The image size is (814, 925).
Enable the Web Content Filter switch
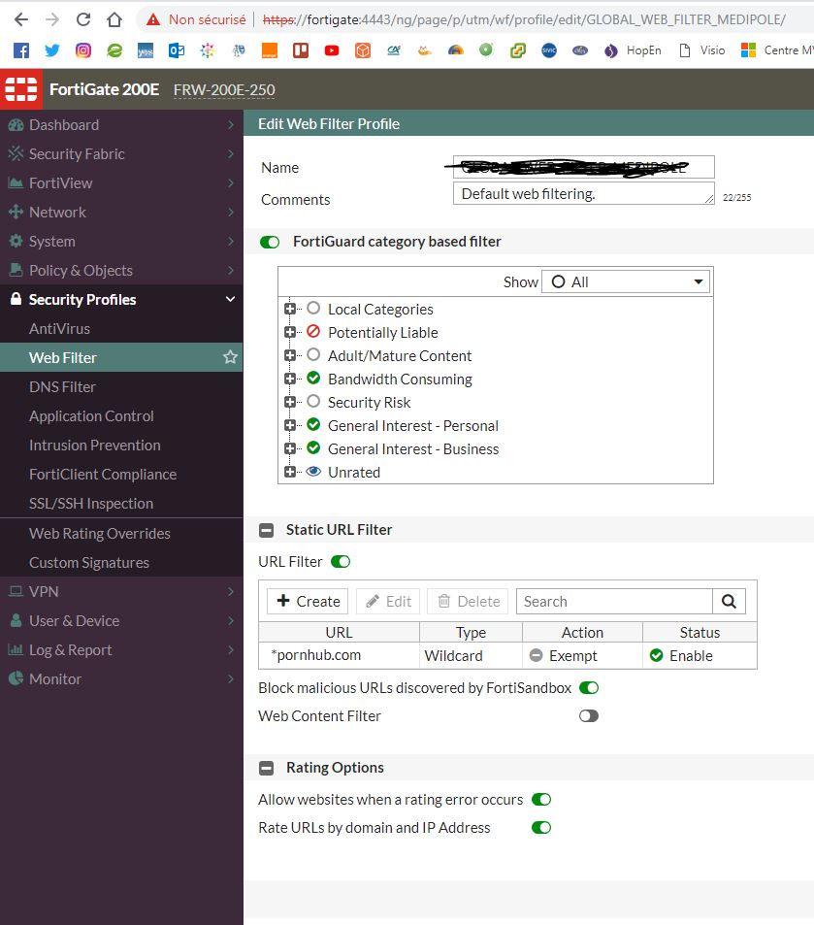coord(589,715)
